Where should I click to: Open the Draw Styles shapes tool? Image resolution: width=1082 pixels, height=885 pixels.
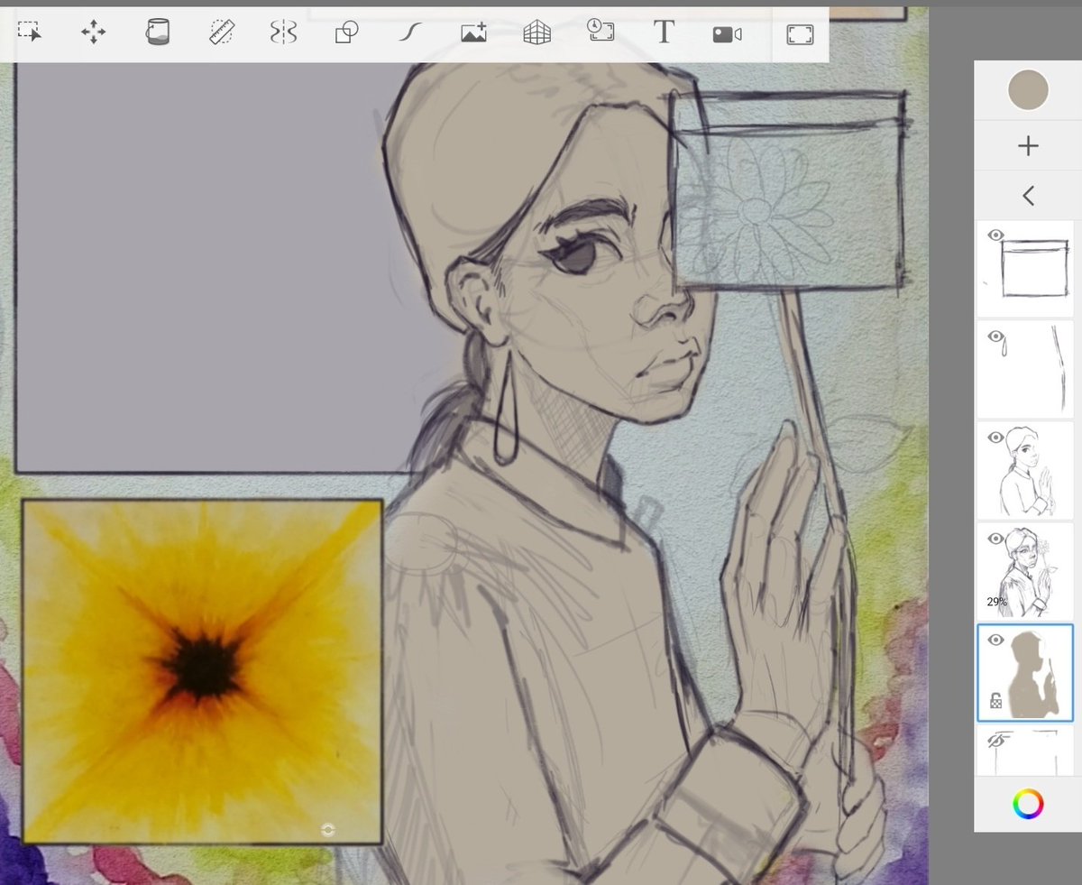(346, 32)
